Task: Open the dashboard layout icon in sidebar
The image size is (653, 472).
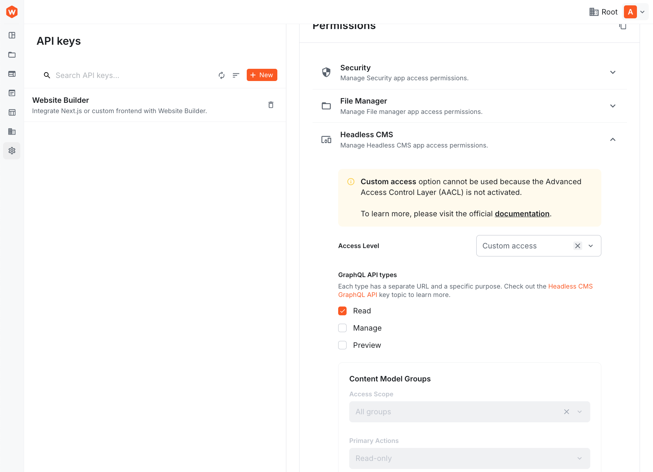Action: click(x=12, y=35)
